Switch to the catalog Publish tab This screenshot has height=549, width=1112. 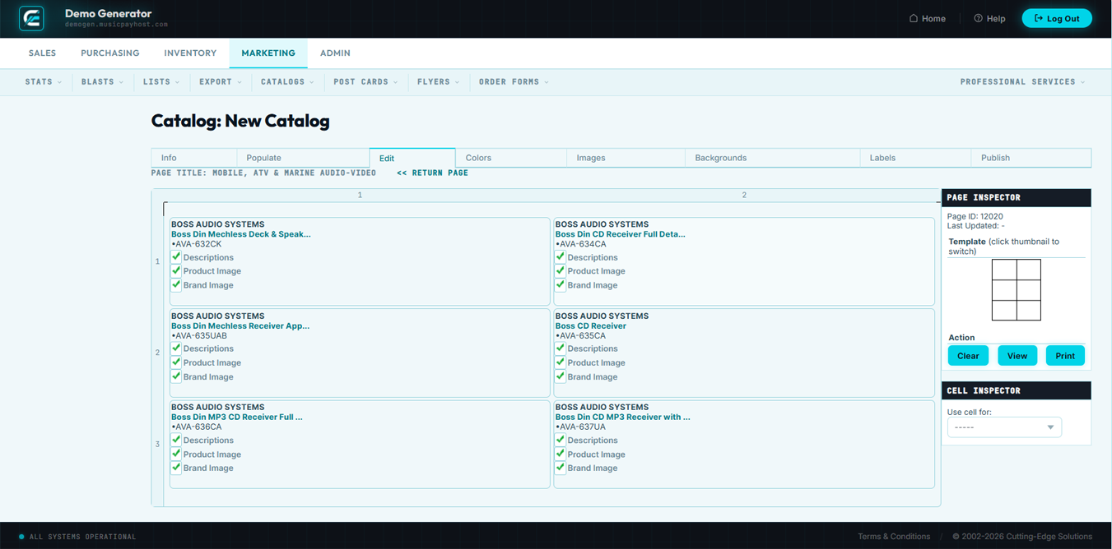pyautogui.click(x=1031, y=158)
